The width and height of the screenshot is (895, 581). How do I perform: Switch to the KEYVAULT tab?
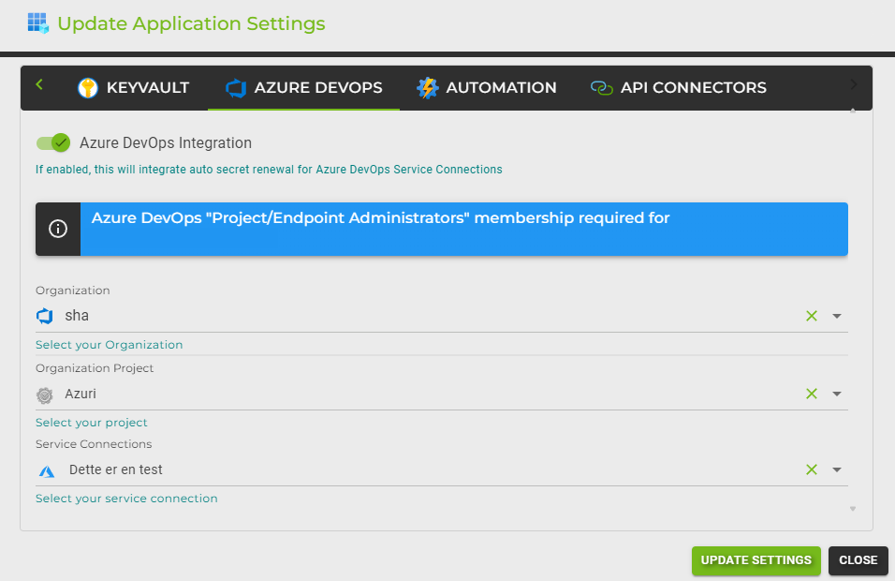(x=134, y=88)
